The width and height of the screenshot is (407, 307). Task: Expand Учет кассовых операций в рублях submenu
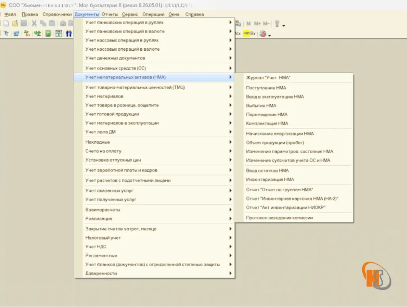click(154, 40)
